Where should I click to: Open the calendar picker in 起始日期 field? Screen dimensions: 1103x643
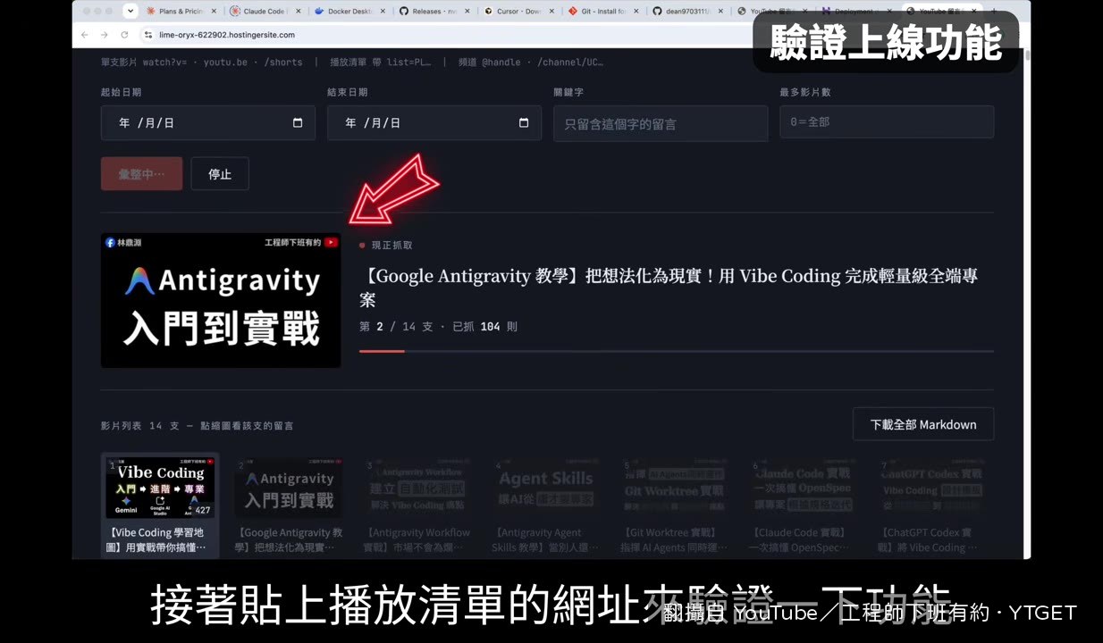(x=298, y=123)
